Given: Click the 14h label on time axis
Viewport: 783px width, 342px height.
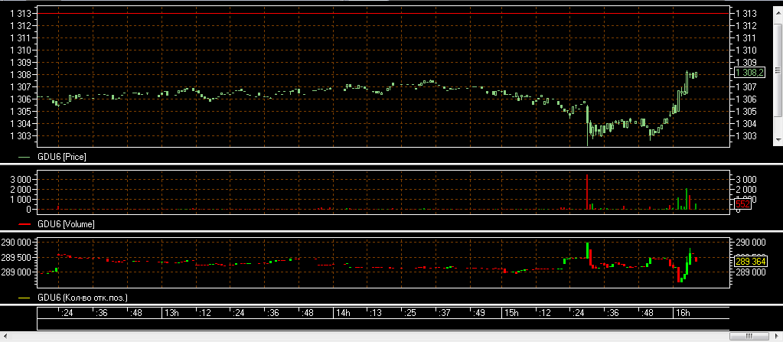Looking at the screenshot, I should (x=343, y=313).
